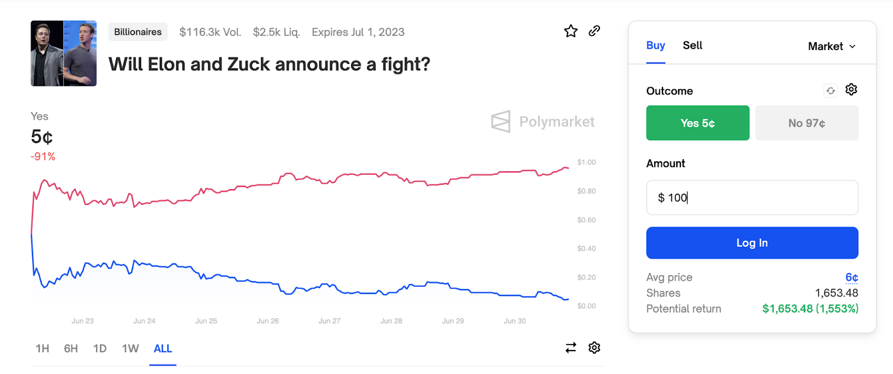This screenshot has height=374, width=893.
Task: Copy the market link via chain icon
Action: point(594,31)
